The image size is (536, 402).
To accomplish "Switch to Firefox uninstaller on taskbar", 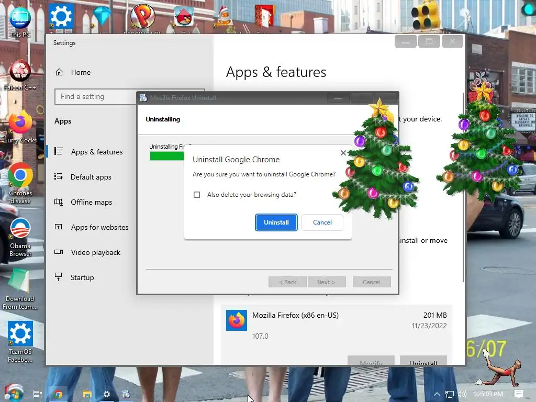I will click(x=126, y=394).
